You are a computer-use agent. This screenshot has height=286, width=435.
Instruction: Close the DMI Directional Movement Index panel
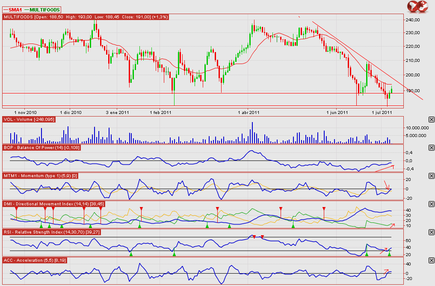431,204
